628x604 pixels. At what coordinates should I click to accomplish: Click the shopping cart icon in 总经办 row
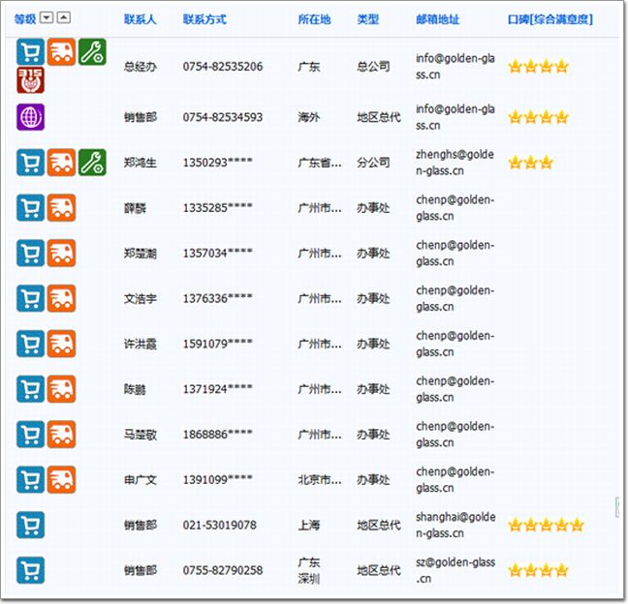(30, 52)
